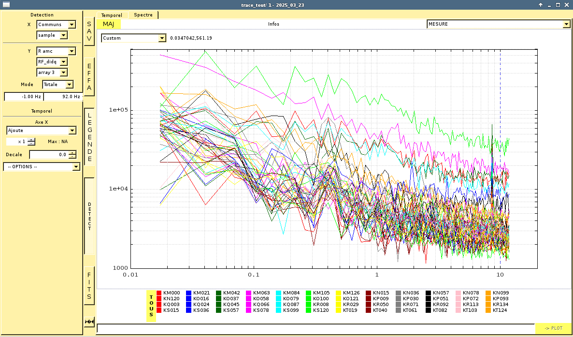
Task: Click the green KM105 color swatch
Action: pos(309,293)
